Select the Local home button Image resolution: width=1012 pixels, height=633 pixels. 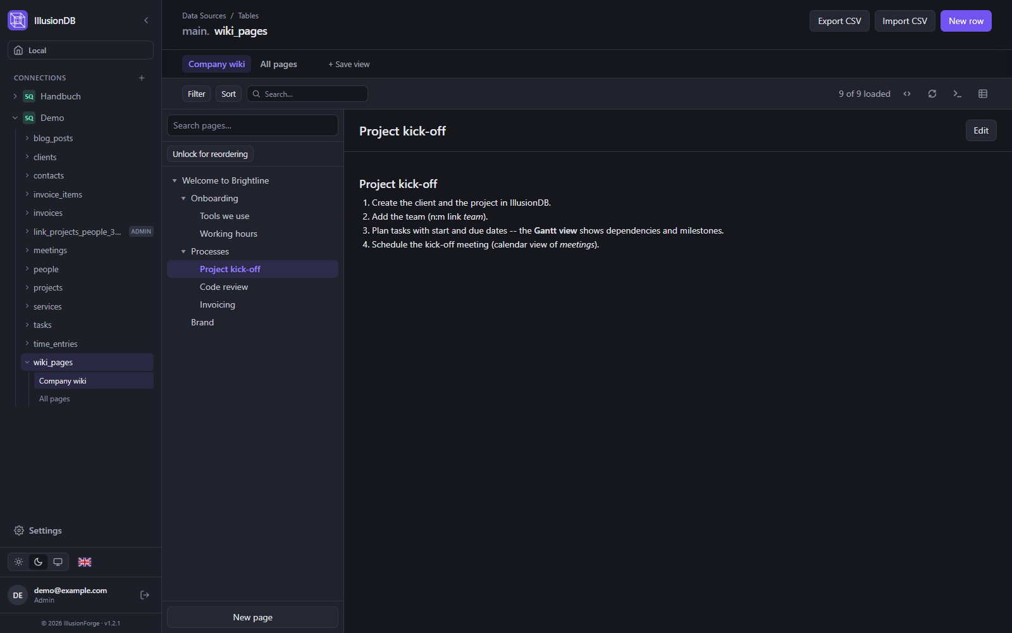[x=80, y=50]
